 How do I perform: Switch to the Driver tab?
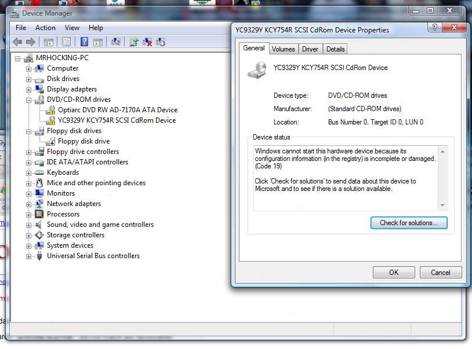[310, 49]
